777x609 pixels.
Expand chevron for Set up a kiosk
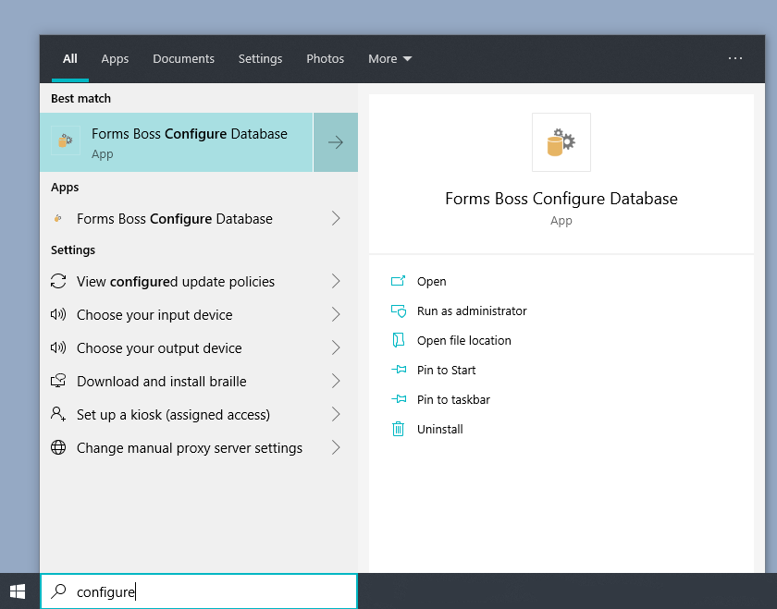tap(336, 415)
